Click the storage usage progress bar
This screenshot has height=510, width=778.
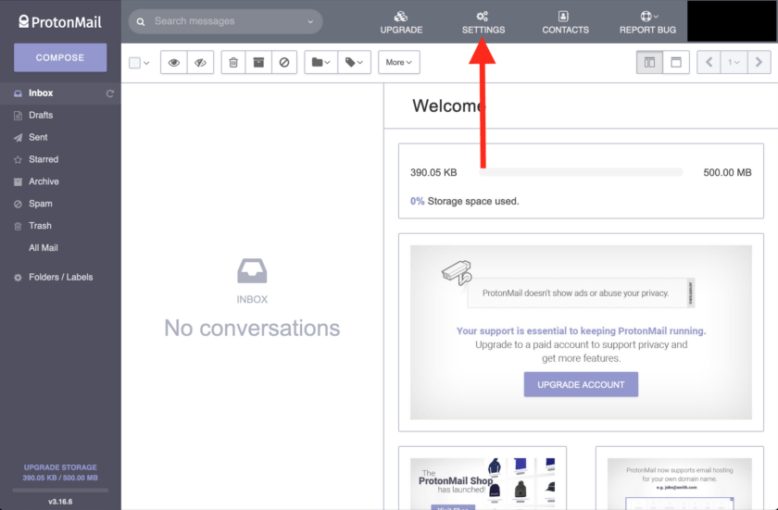581,172
